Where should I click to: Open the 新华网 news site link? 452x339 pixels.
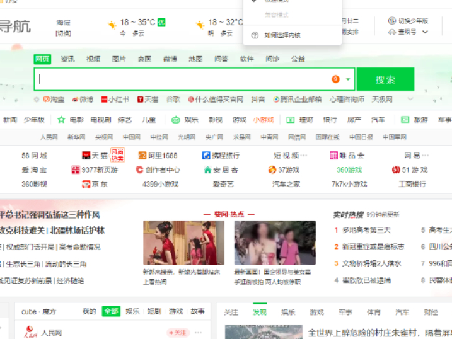click(x=76, y=137)
